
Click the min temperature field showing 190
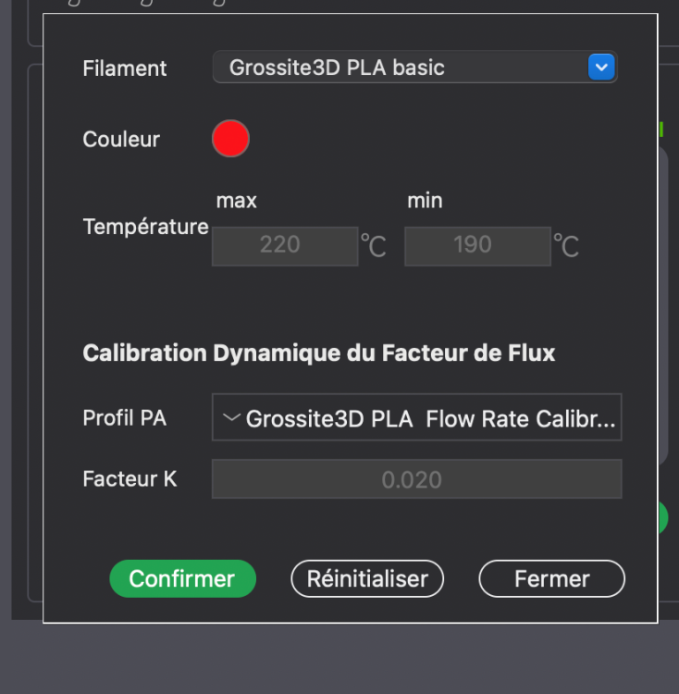coord(477,245)
